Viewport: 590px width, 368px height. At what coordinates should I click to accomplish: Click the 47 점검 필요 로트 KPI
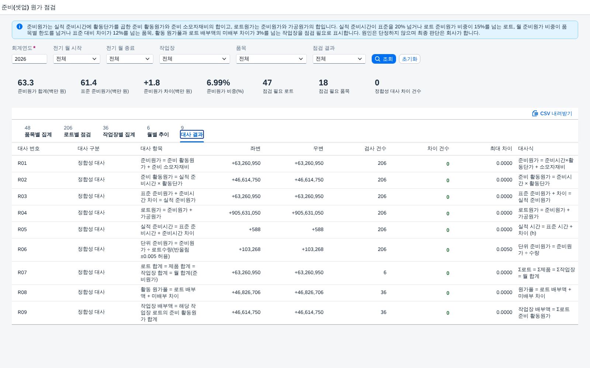tap(278, 86)
